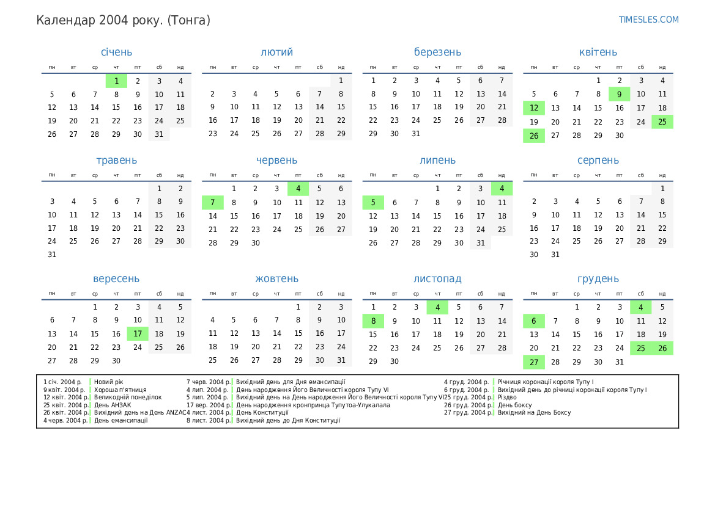Click highlighted April 9 Good Friday

tap(619, 94)
